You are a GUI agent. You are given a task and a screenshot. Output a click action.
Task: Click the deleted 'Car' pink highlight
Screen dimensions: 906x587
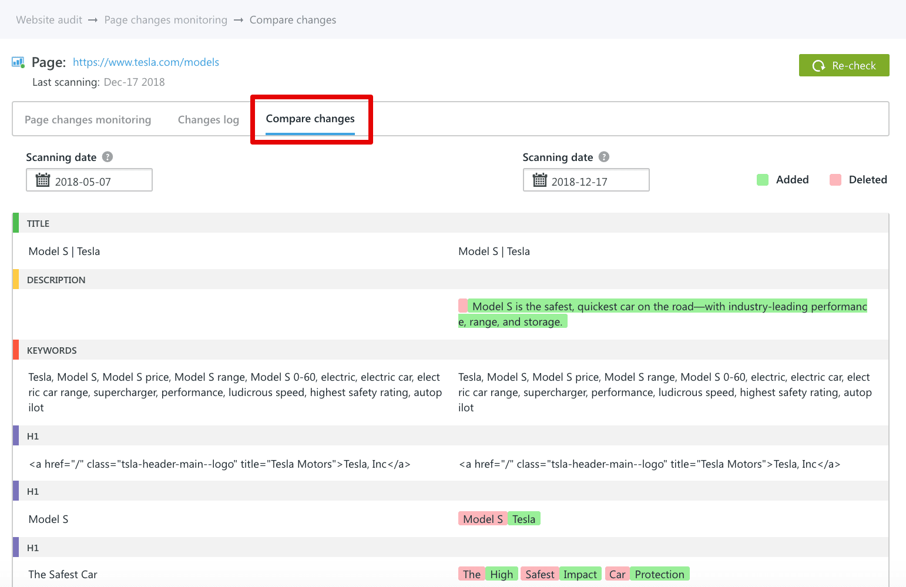pos(618,574)
